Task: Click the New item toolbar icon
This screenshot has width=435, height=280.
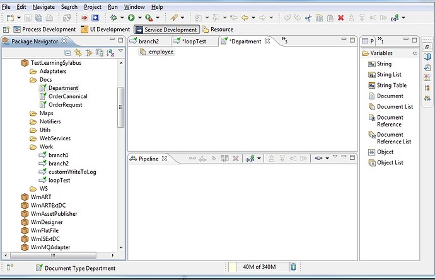Action: 10,18
